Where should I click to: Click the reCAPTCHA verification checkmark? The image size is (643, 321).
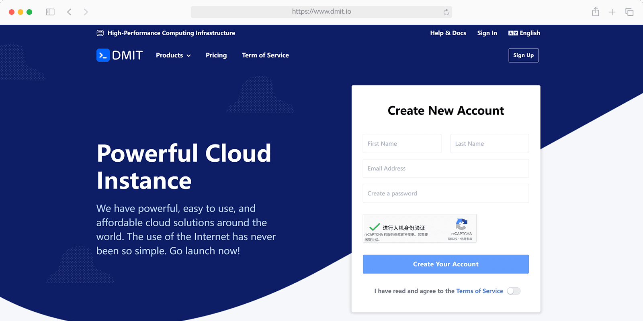coord(374,227)
